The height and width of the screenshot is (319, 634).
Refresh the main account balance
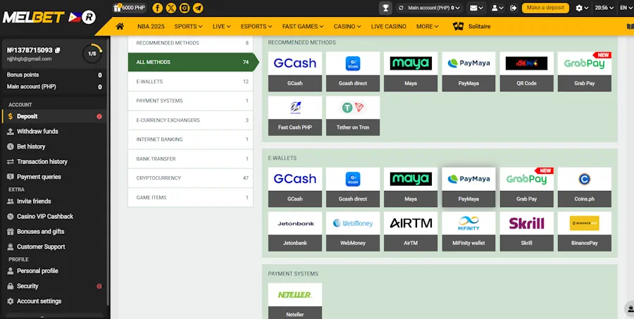(x=402, y=8)
